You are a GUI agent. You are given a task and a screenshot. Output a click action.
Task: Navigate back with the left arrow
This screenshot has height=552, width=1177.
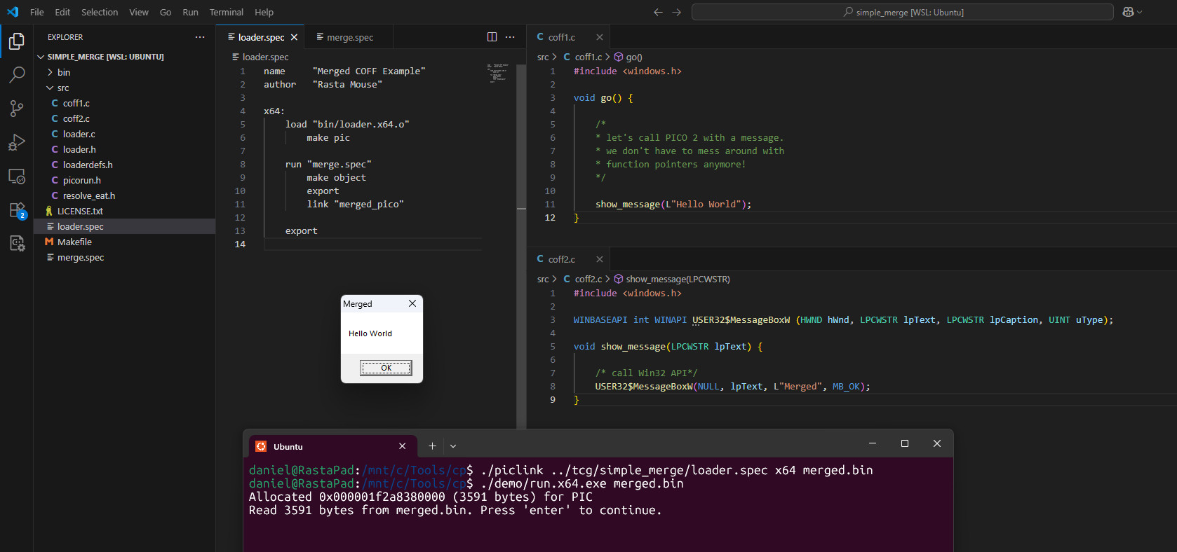pyautogui.click(x=658, y=12)
